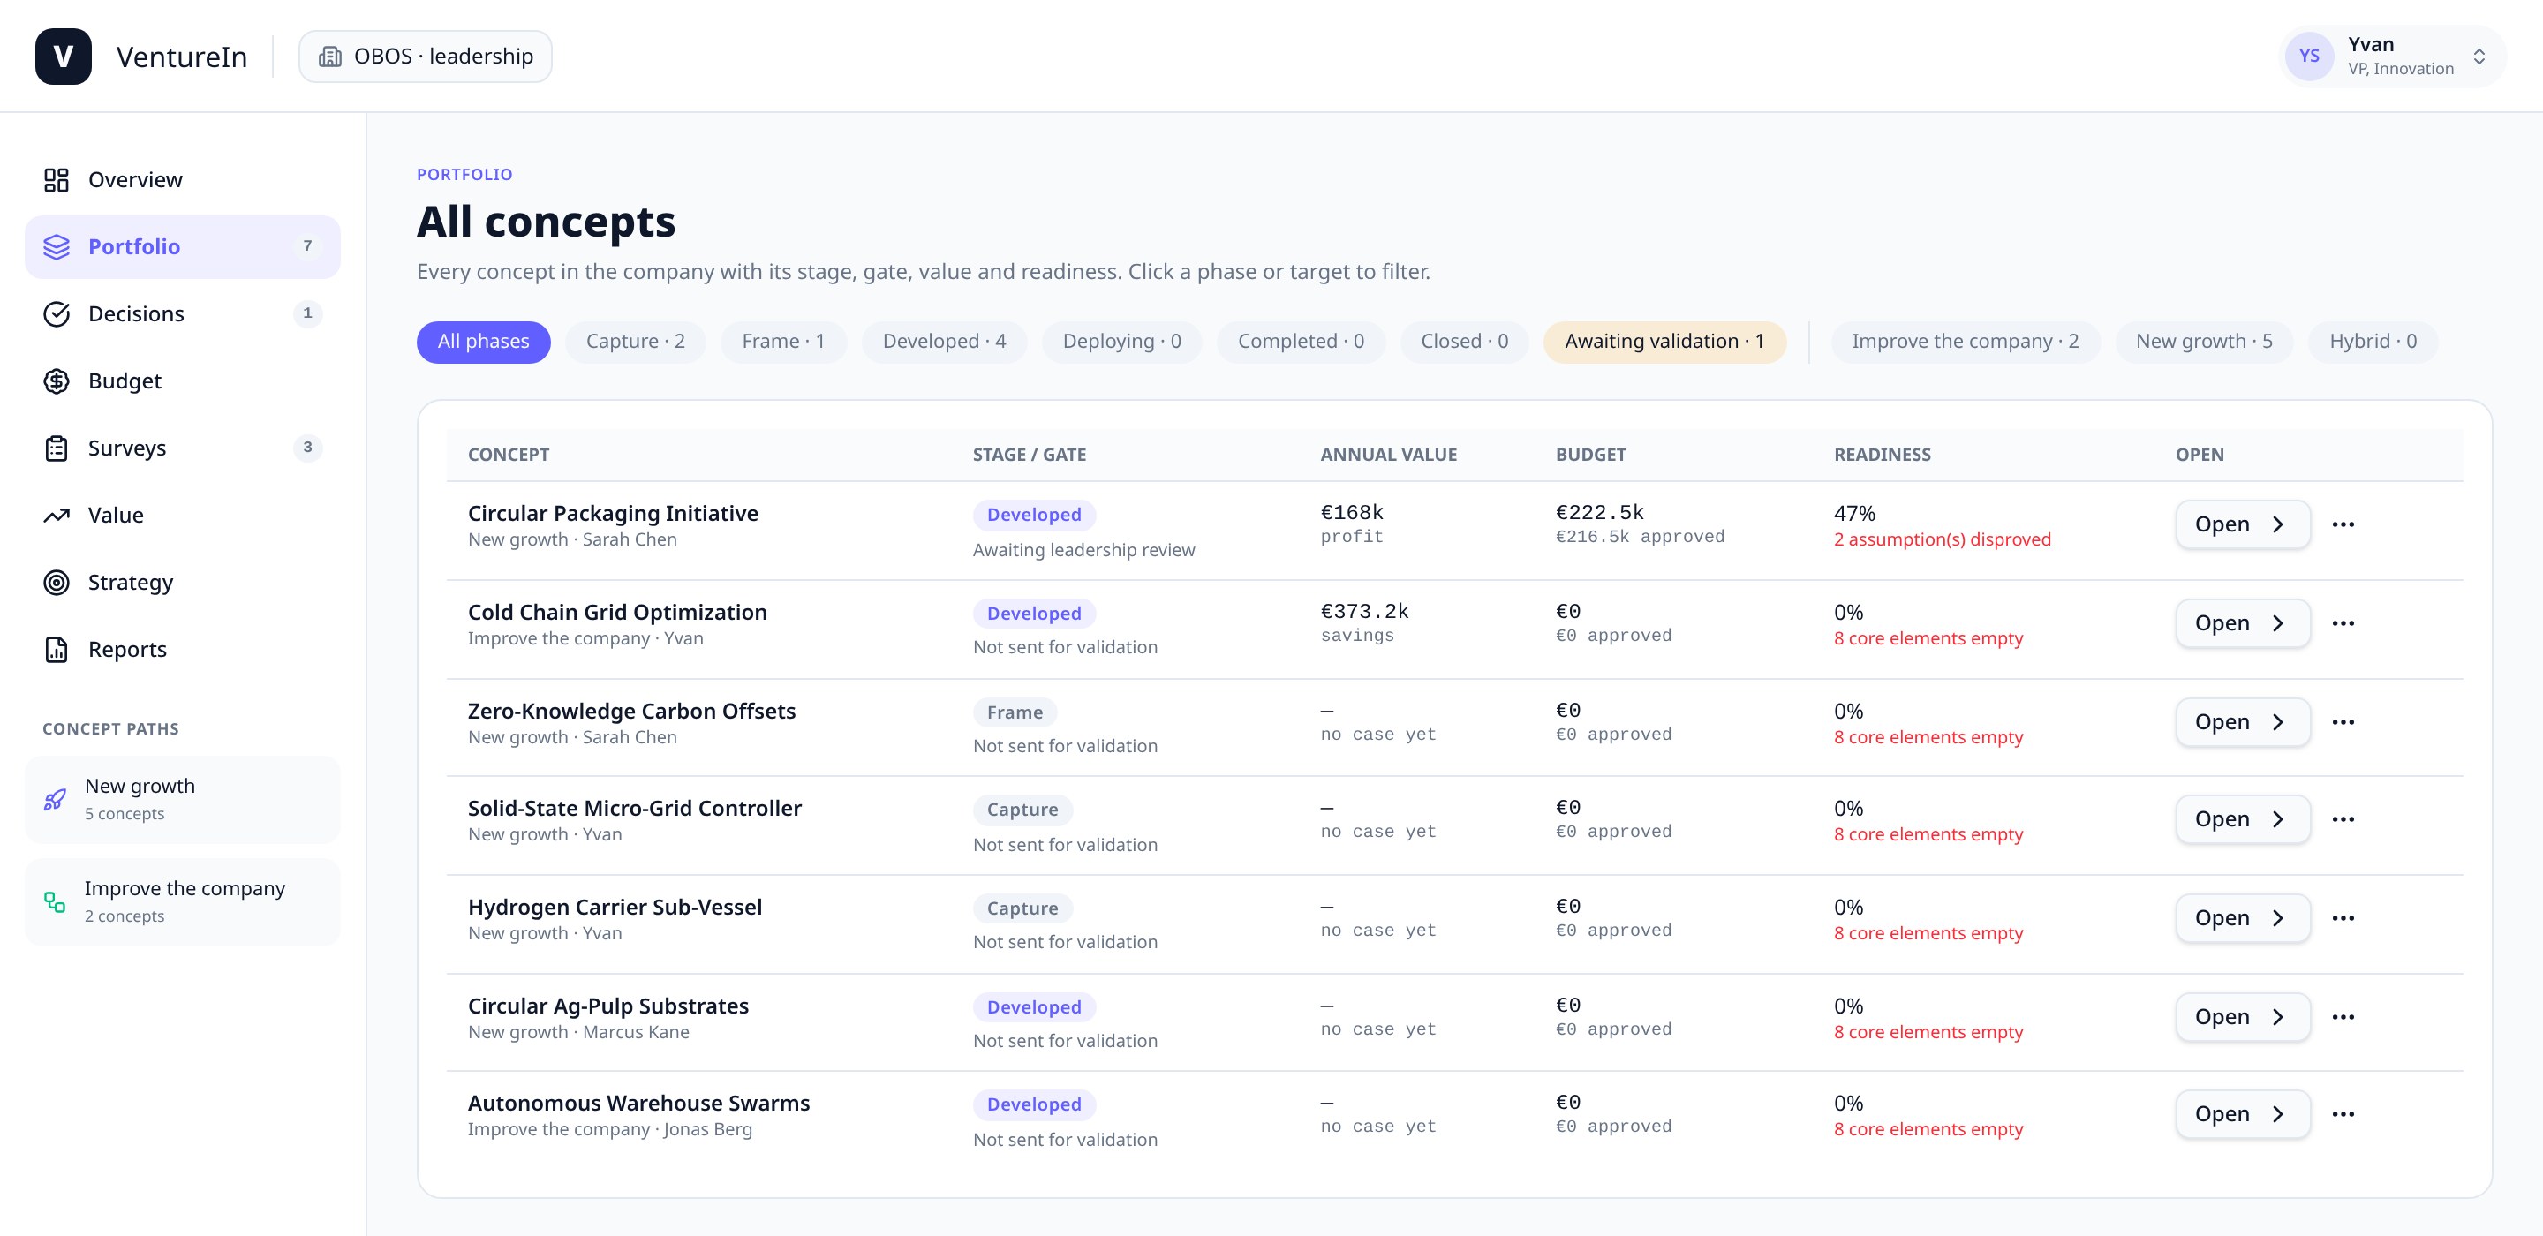Screen dimensions: 2543x1236
Task: Click the YS user avatar
Action: [x=2309, y=57]
